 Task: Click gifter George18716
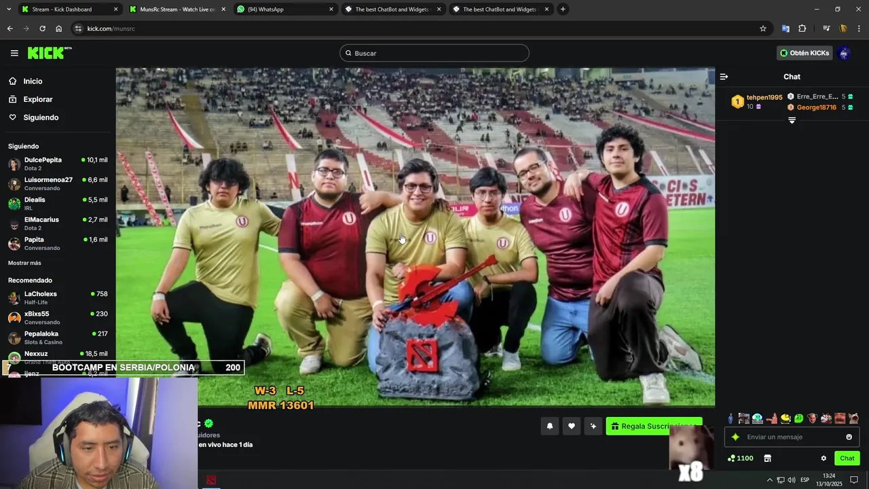(x=817, y=107)
